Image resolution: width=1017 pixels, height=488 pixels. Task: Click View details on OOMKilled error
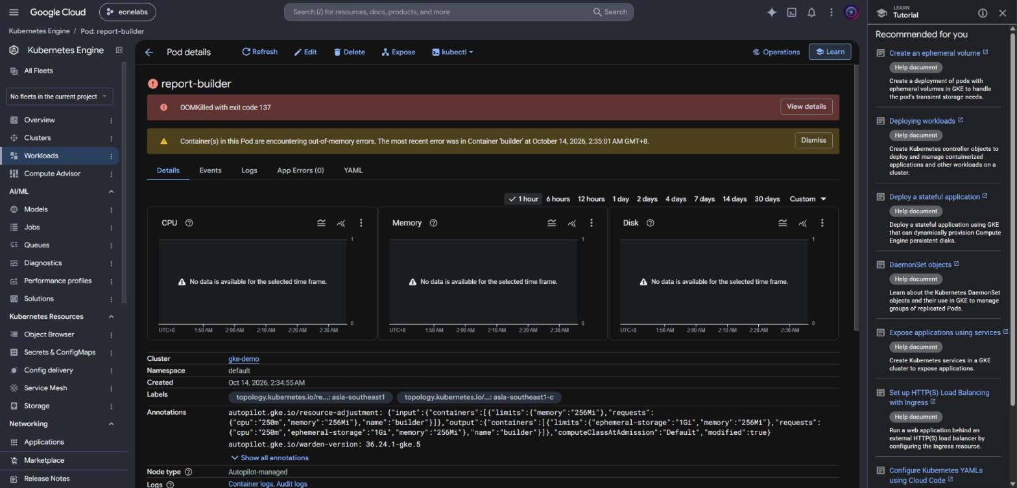click(806, 107)
